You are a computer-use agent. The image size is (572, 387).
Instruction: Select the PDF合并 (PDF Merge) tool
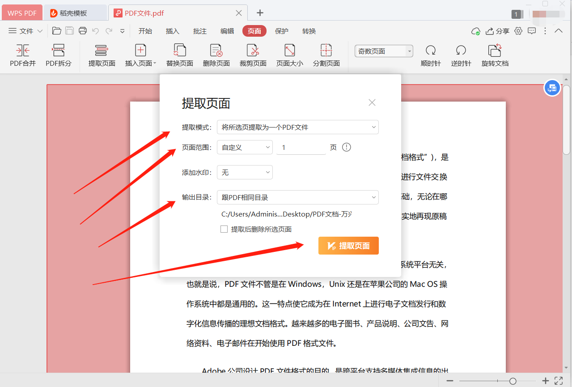tap(22, 55)
